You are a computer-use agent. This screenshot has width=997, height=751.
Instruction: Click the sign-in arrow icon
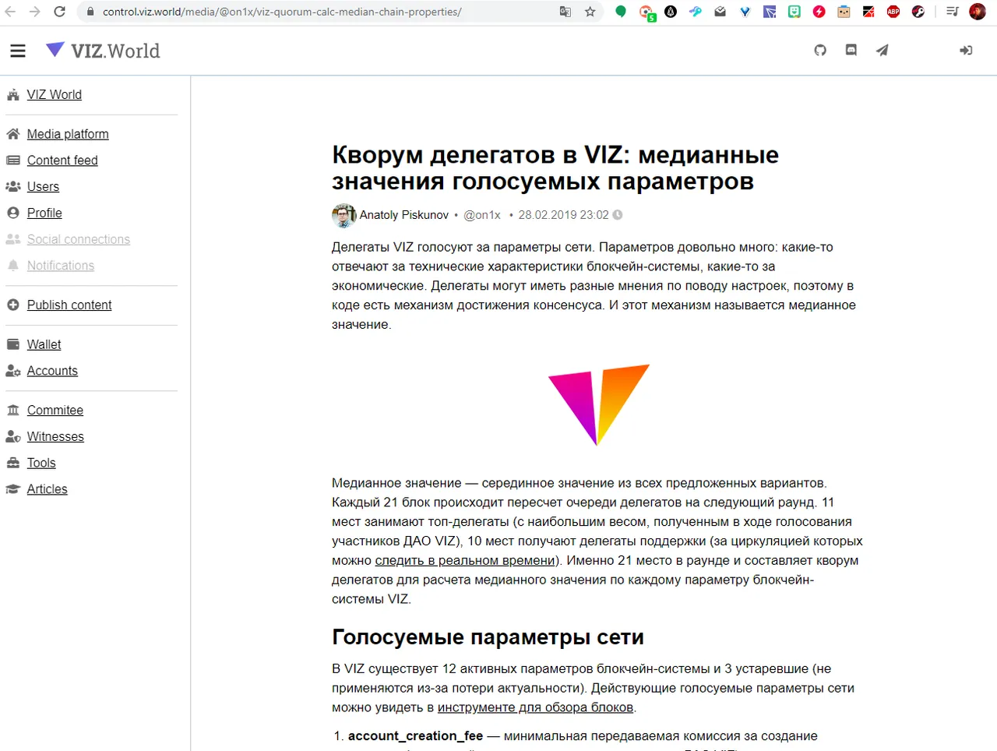pyautogui.click(x=966, y=50)
